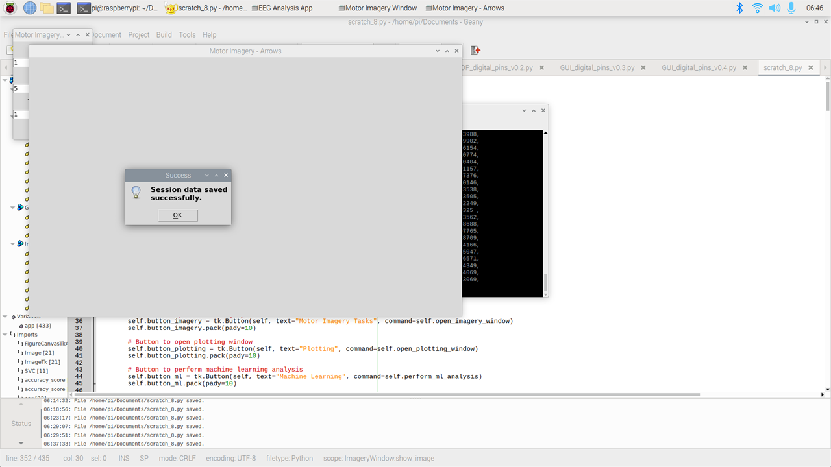Open the microphone input control
The image size is (831, 467).
(791, 8)
